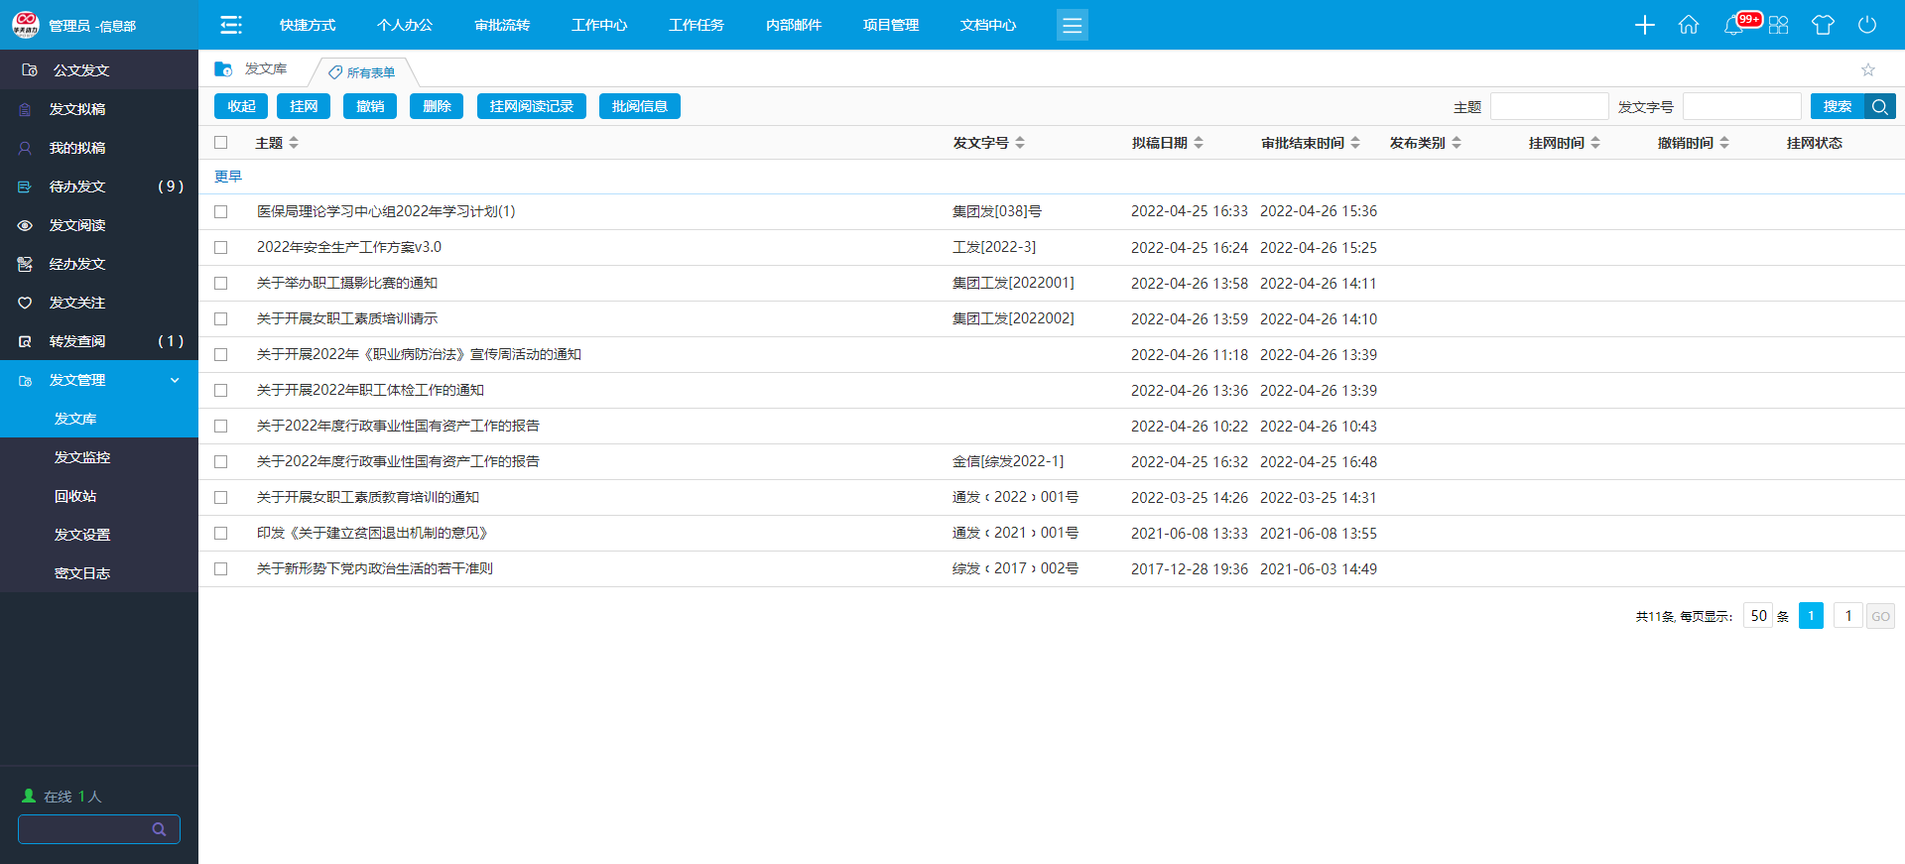Click the magnifier search icon beside 搜索
1905x864 pixels.
1880,106
